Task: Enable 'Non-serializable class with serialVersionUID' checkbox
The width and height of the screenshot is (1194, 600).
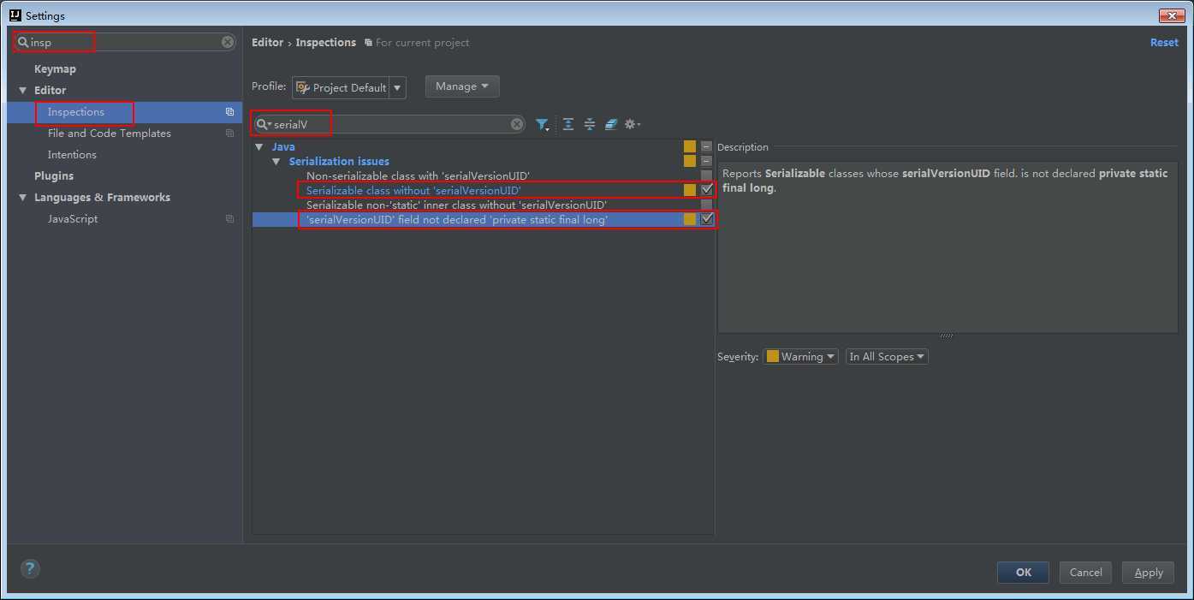Action: [x=706, y=175]
